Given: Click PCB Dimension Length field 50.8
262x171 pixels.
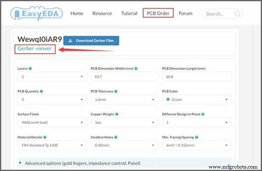Looking at the screenshot, I should [x=196, y=77].
